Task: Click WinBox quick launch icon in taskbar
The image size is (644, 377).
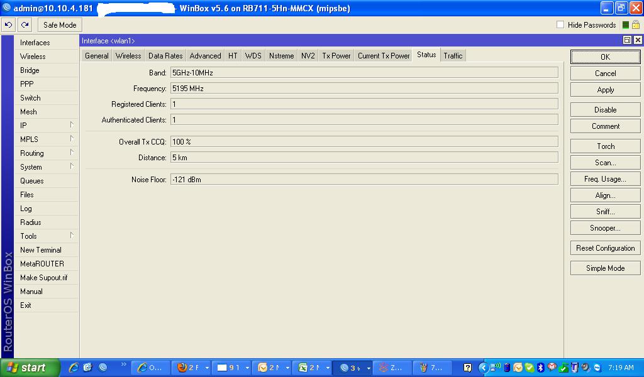Action: tap(103, 368)
